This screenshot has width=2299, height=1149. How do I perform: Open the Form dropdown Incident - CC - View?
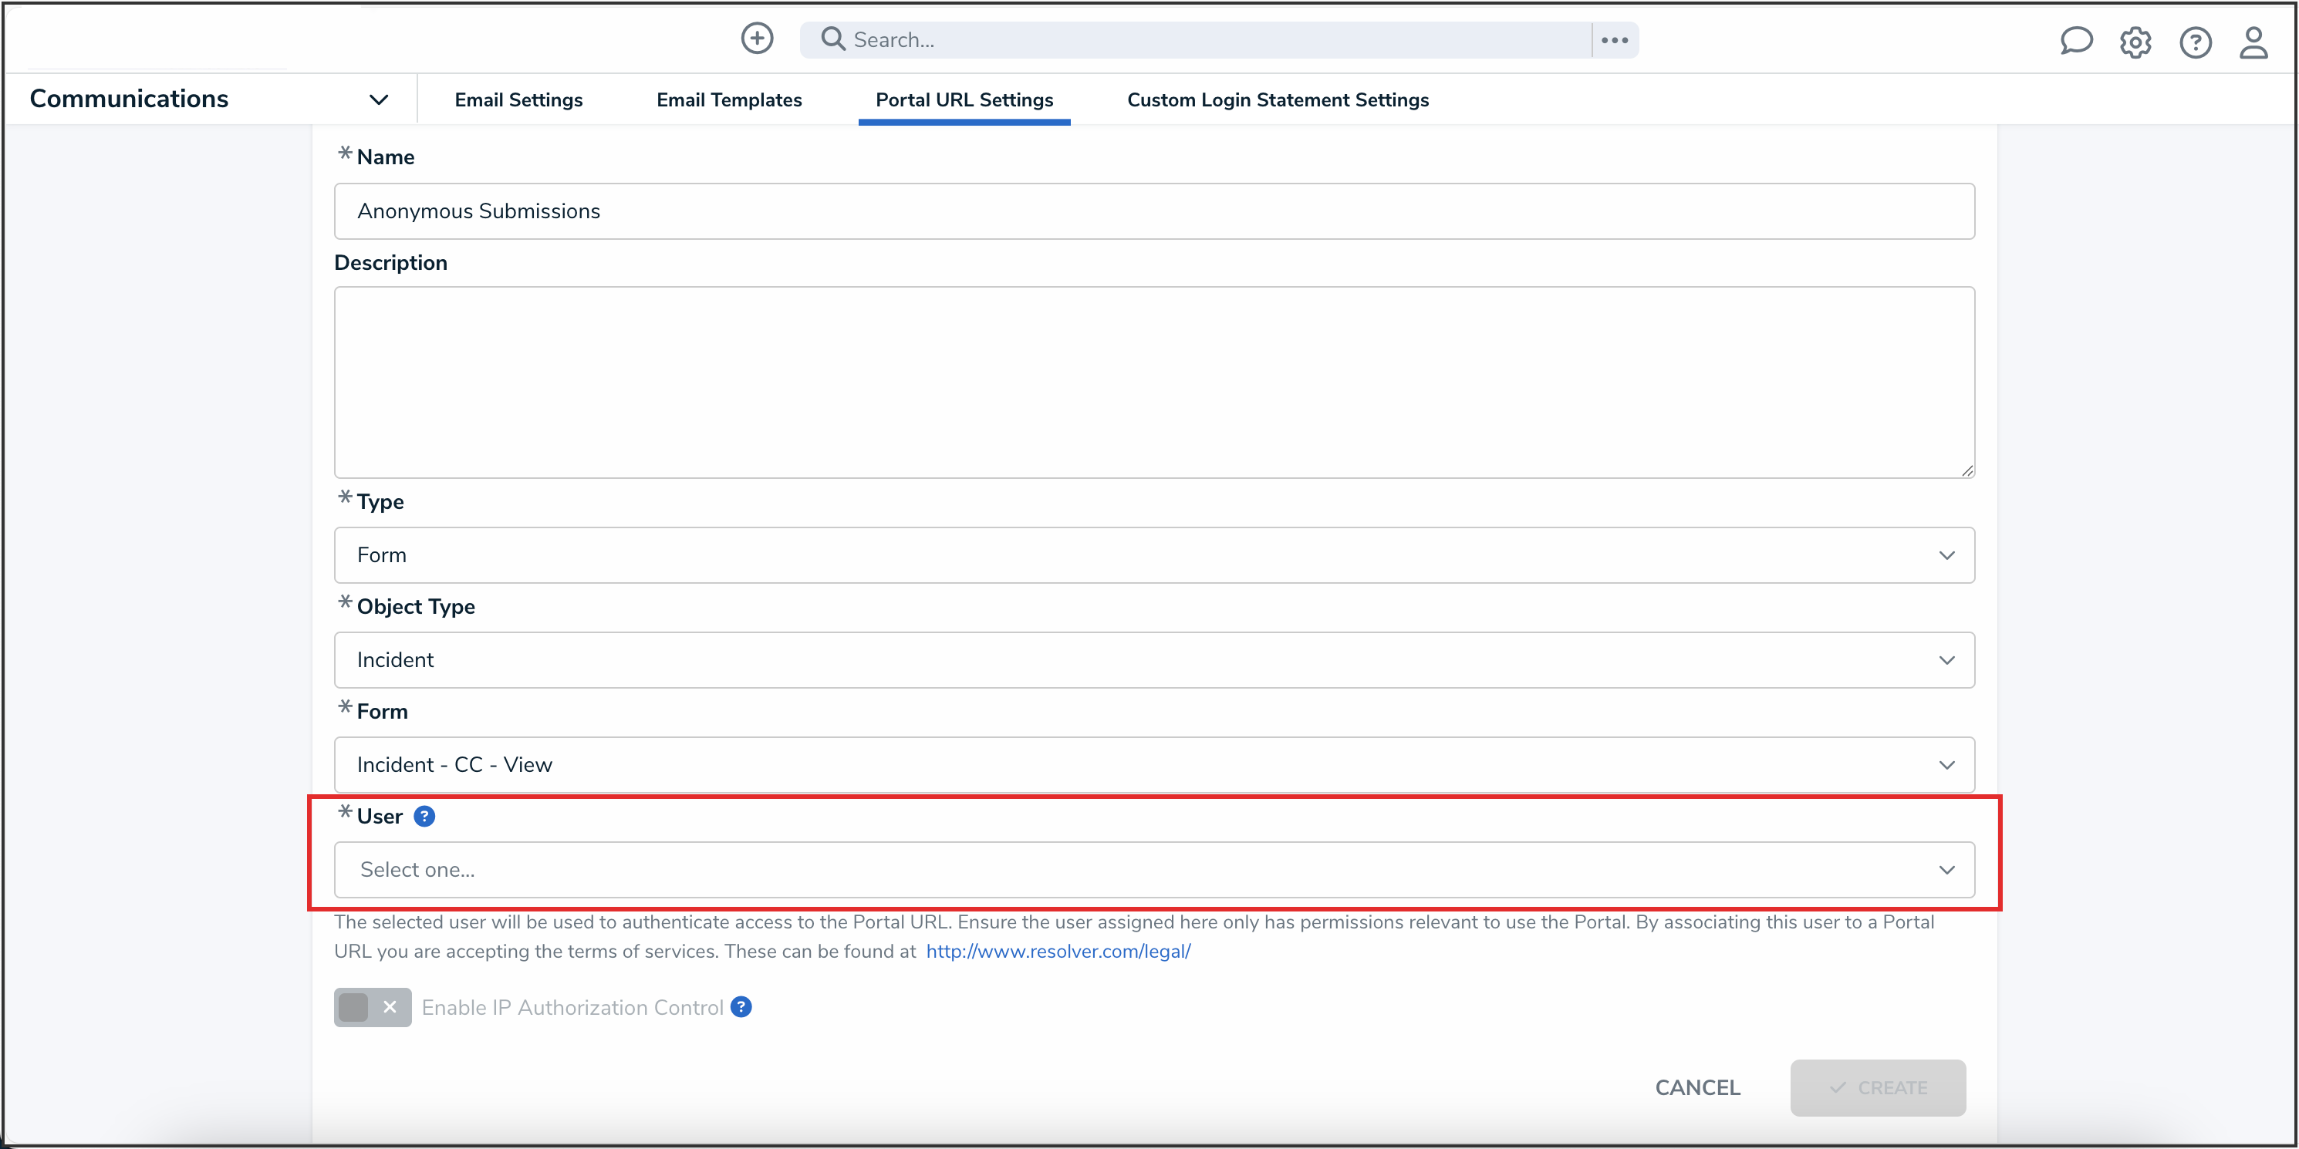[x=1153, y=764]
